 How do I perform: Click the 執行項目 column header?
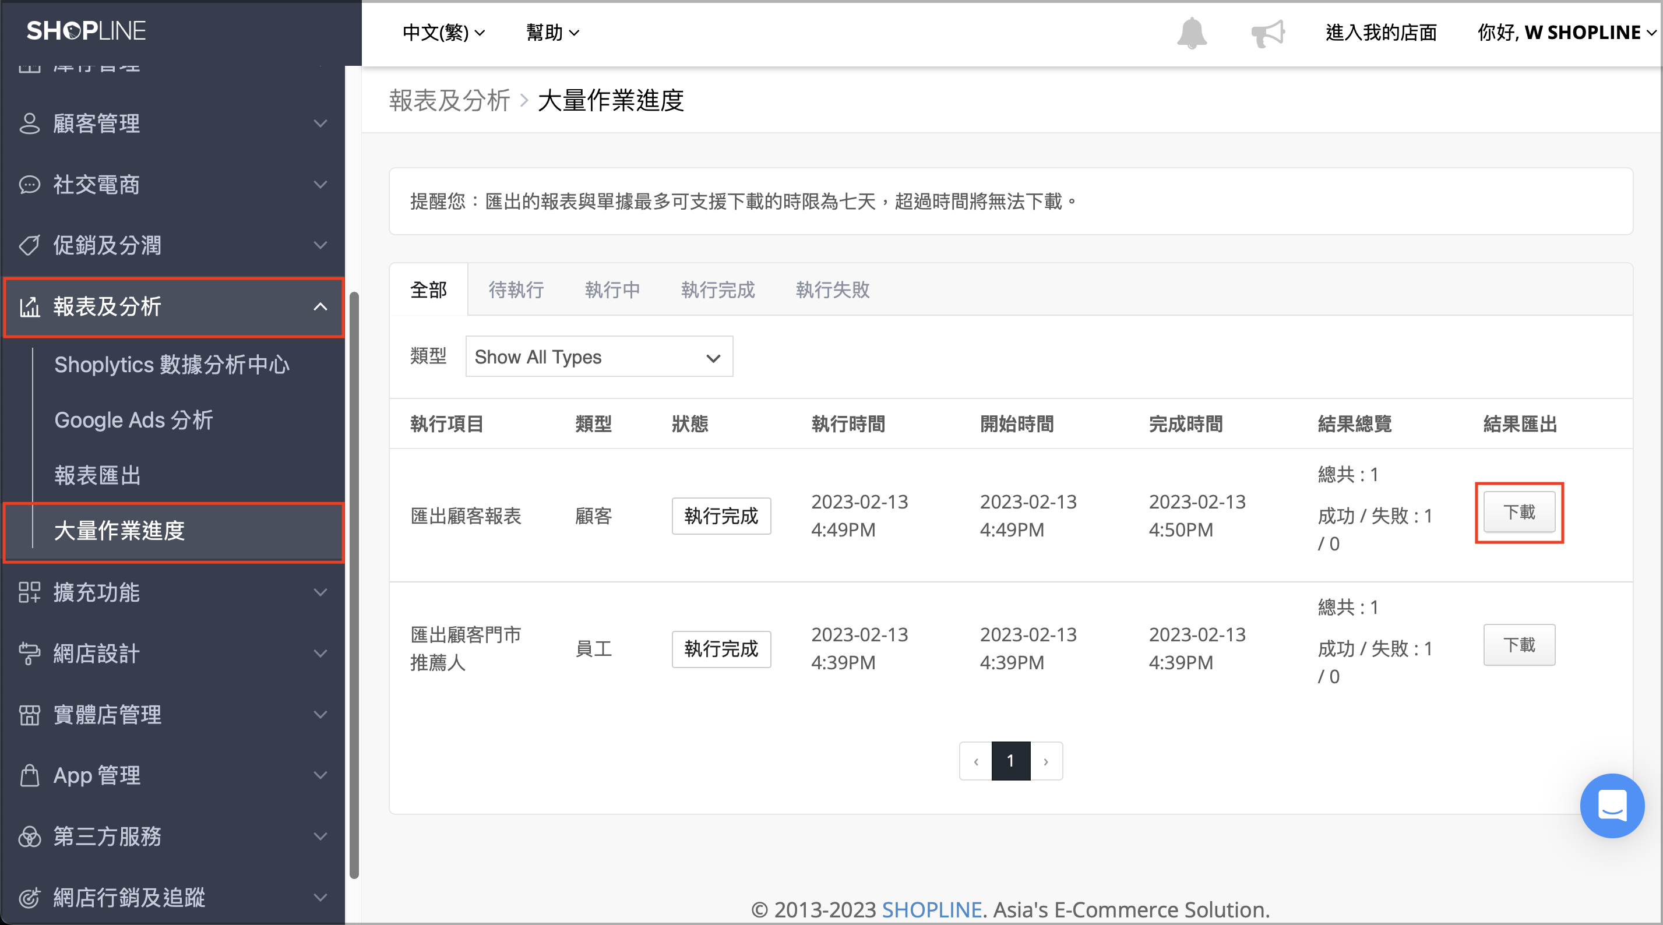tap(447, 424)
